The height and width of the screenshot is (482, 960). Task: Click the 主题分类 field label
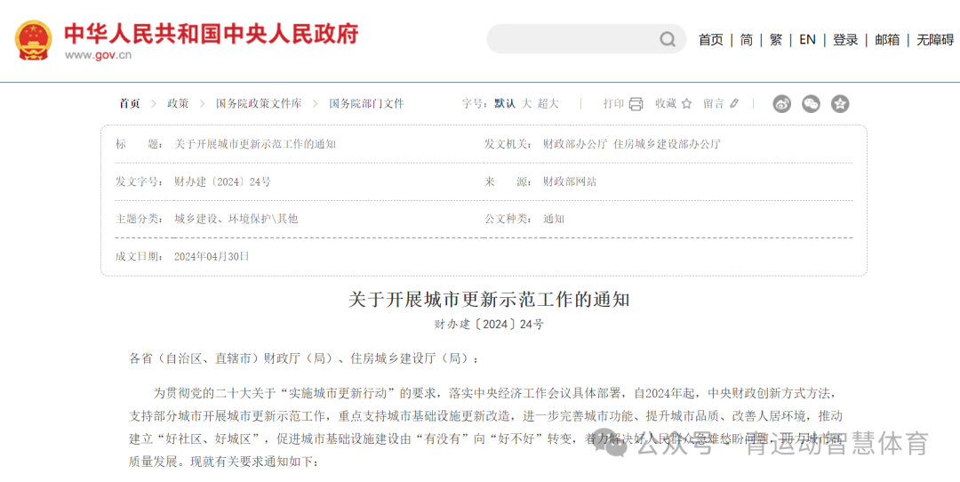(x=140, y=219)
